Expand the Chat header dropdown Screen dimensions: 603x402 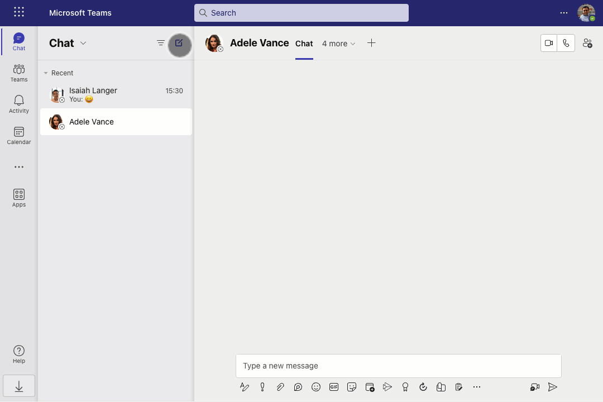point(83,43)
